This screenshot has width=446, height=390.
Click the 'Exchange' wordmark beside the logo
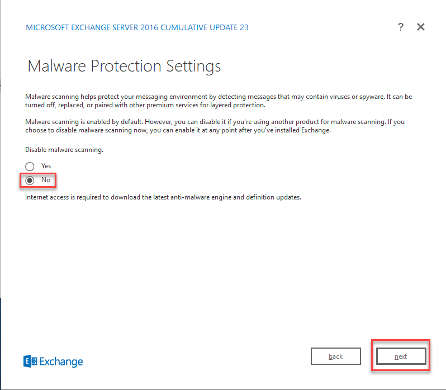coord(61,362)
